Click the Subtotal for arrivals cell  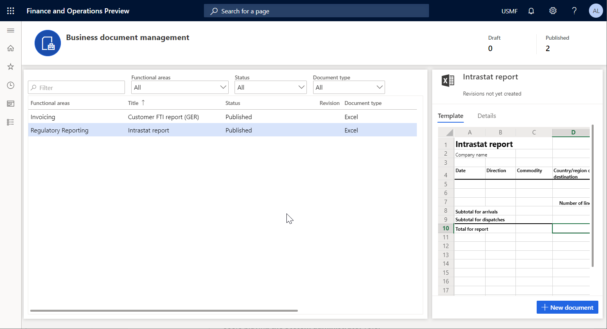477,212
